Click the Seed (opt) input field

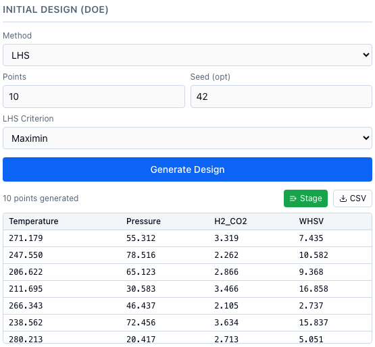click(x=281, y=97)
